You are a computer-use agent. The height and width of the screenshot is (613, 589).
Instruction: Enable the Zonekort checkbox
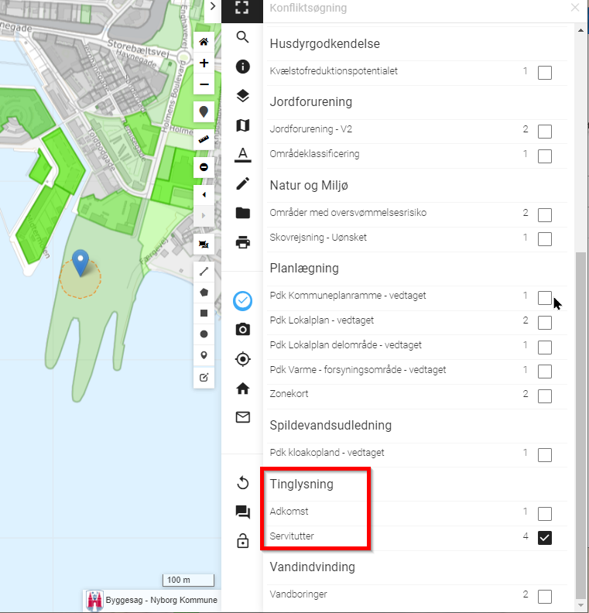tap(545, 396)
